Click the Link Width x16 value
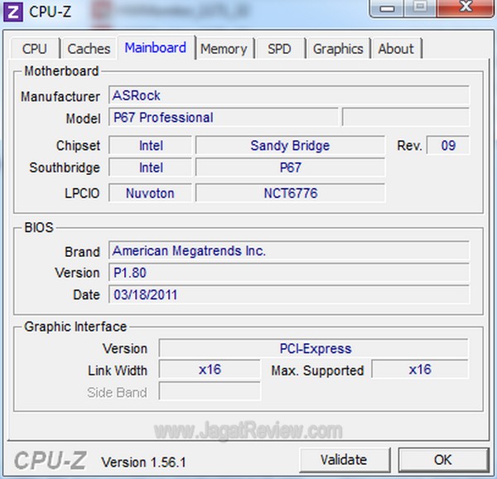The width and height of the screenshot is (497, 479). tap(210, 370)
